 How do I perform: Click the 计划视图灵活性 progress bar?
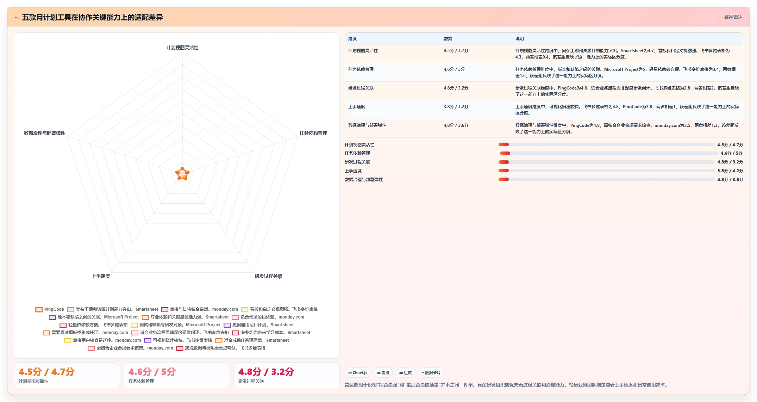(x=606, y=144)
